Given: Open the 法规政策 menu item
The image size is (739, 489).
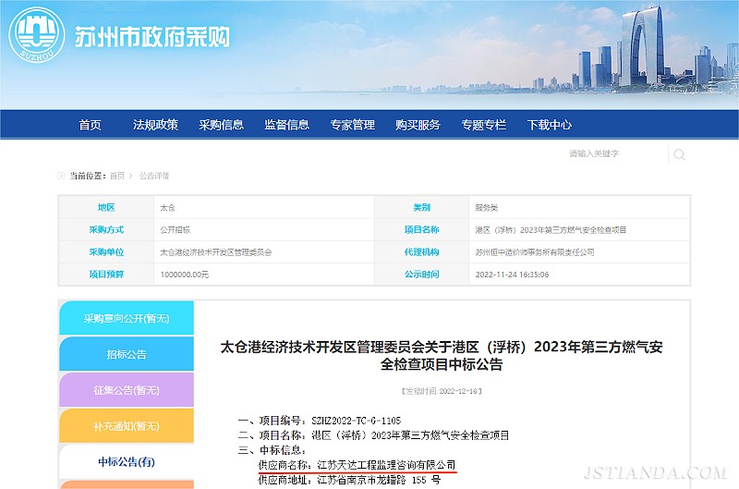Looking at the screenshot, I should (x=155, y=125).
